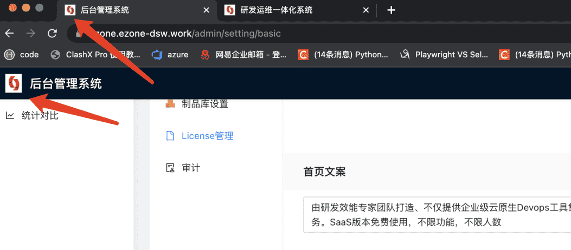Open the 审计 settings page
The width and height of the screenshot is (571, 250).
pos(190,168)
